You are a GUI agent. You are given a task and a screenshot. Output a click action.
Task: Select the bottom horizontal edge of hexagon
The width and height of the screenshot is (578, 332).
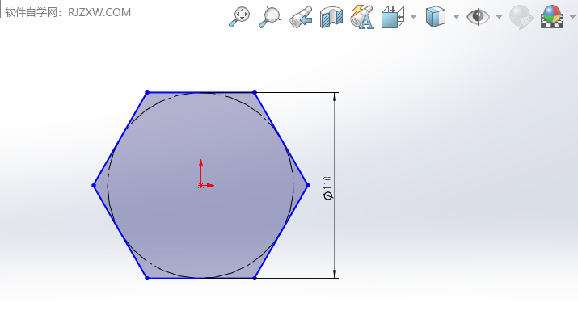click(201, 278)
